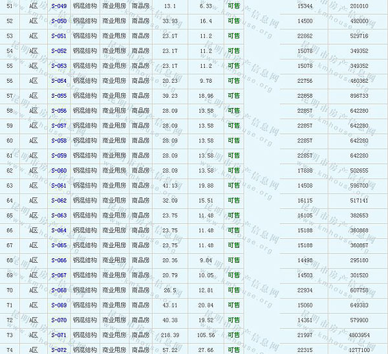
Task: Click the S-072 unit link
Action: tap(58, 350)
